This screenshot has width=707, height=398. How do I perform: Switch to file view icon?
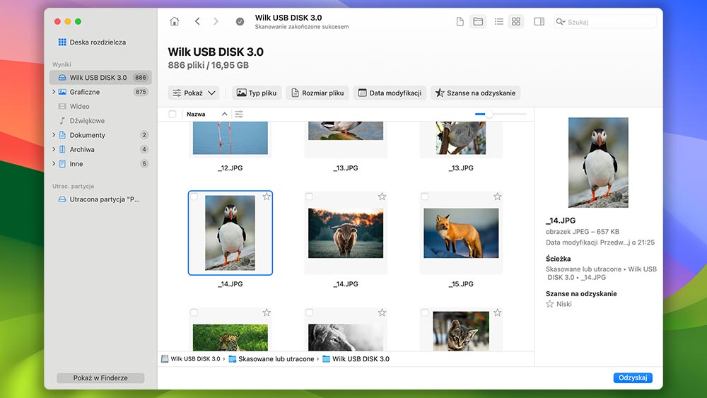pyautogui.click(x=460, y=22)
